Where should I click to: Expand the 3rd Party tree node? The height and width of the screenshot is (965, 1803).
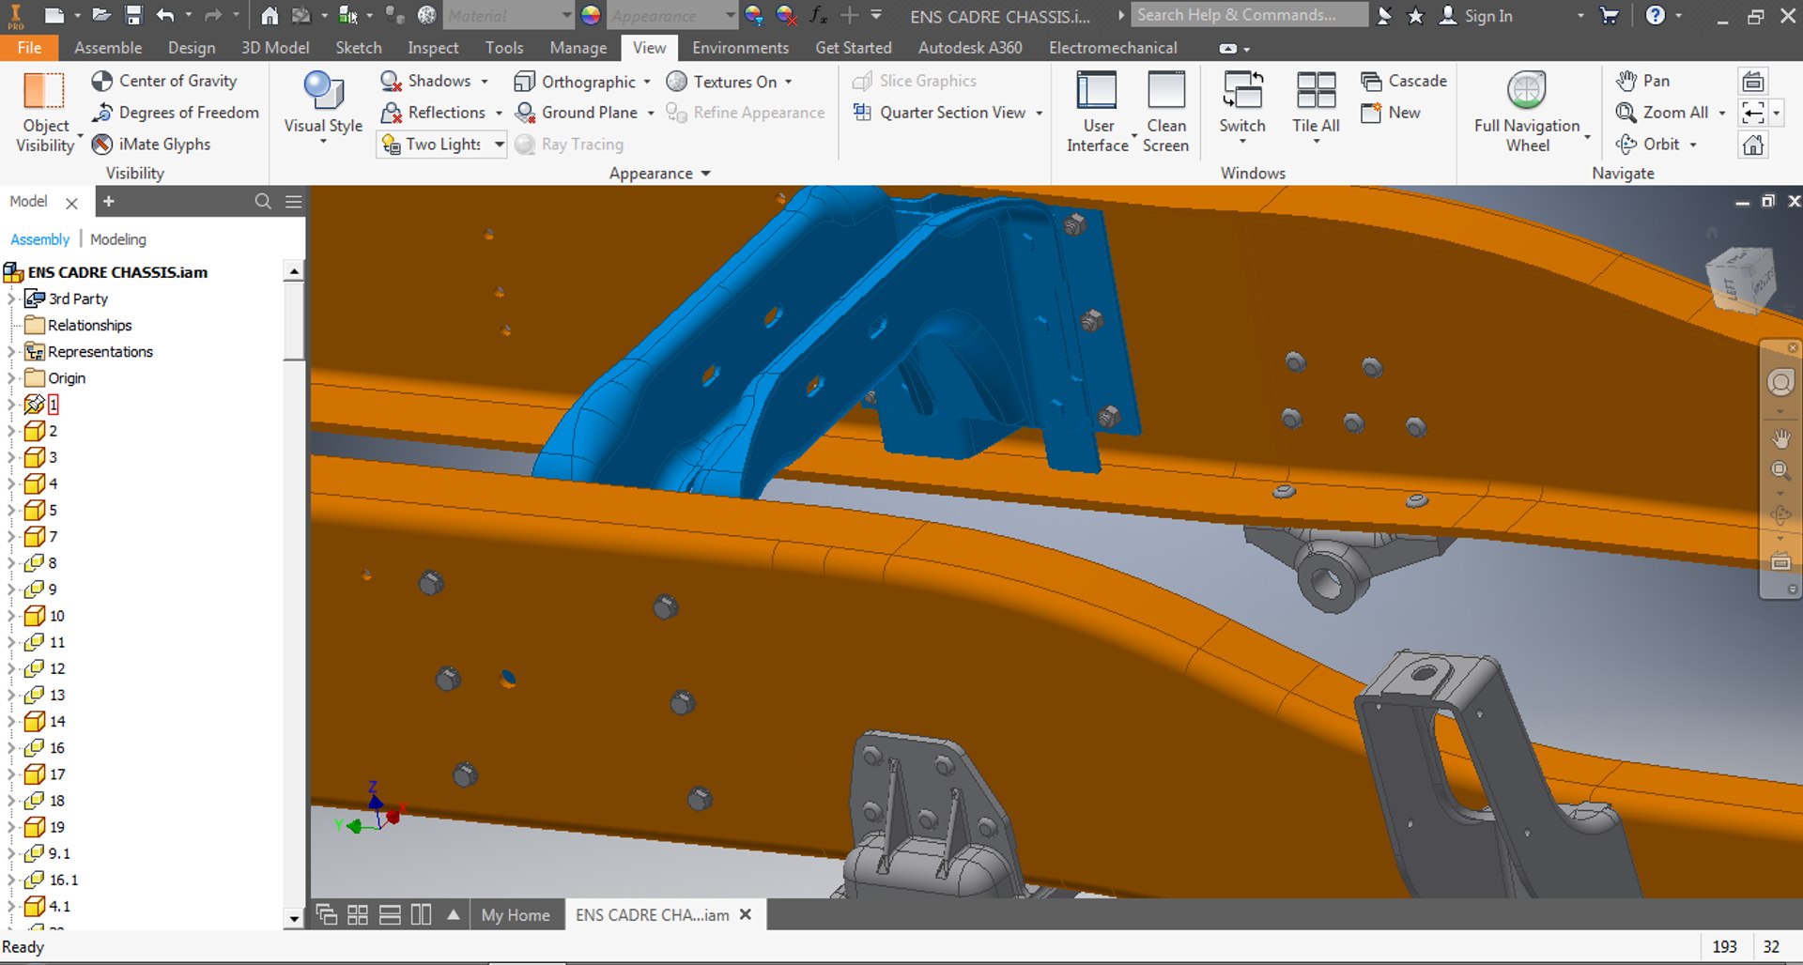coord(11,299)
